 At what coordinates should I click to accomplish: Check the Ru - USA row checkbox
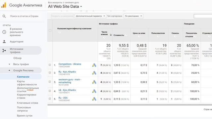tap(50, 99)
